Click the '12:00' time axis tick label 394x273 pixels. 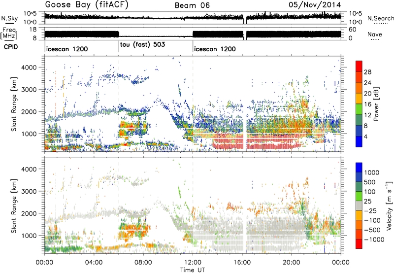point(193,263)
